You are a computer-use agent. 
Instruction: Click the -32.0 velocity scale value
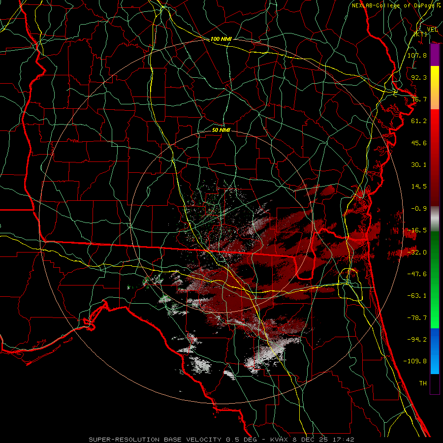coord(417,253)
